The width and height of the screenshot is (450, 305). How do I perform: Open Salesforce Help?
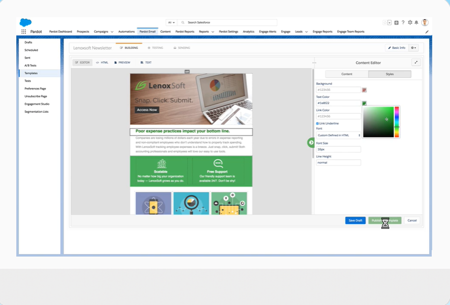coord(403,22)
